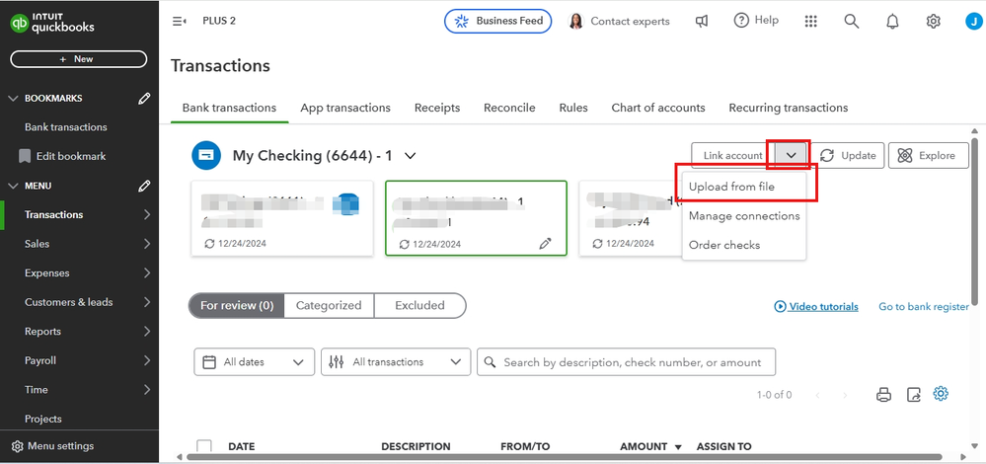This screenshot has width=986, height=464.
Task: Open the My Checking account dropdown chevron
Action: (x=410, y=155)
